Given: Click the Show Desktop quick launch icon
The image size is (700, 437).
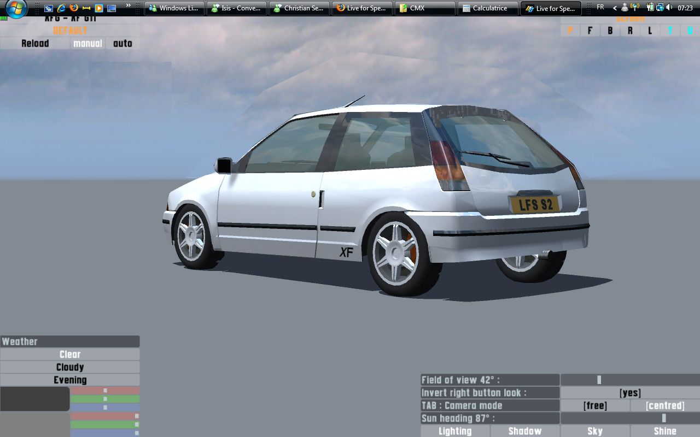Looking at the screenshot, I should point(49,8).
